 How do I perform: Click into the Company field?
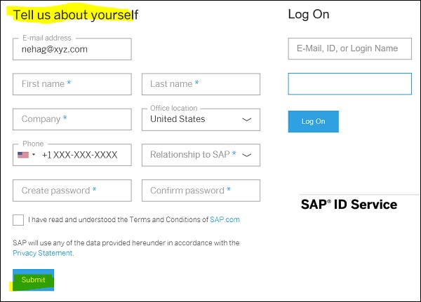[x=72, y=119]
